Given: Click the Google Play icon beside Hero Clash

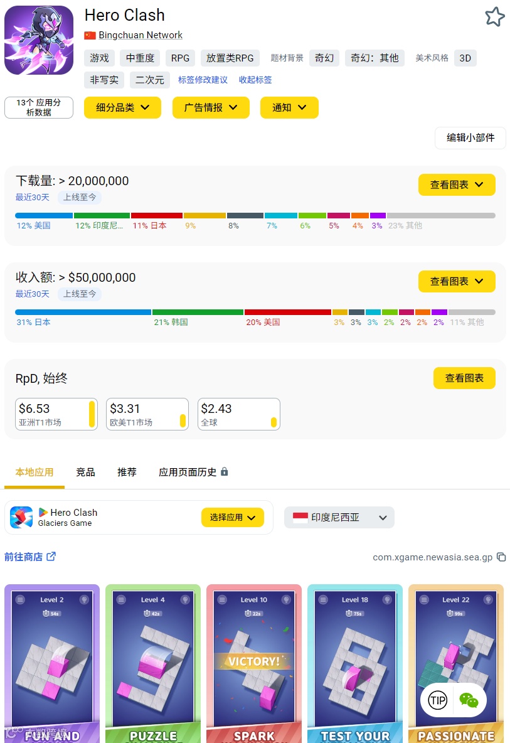Looking at the screenshot, I should [43, 512].
